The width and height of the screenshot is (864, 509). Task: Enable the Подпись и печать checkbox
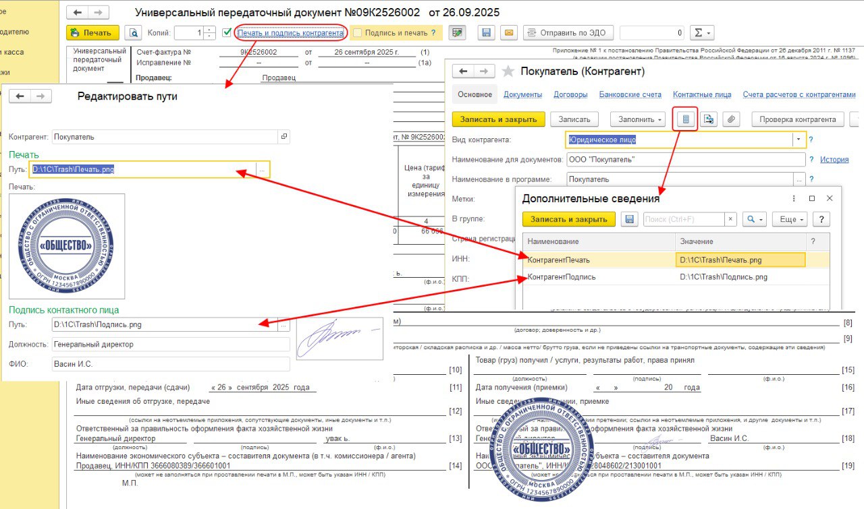358,32
